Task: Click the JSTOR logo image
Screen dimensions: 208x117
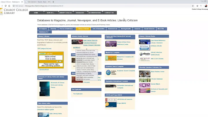Action: 111,100
